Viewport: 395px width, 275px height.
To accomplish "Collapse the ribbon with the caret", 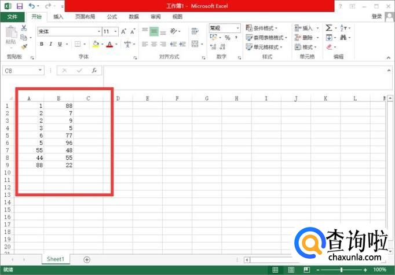I will point(389,58).
